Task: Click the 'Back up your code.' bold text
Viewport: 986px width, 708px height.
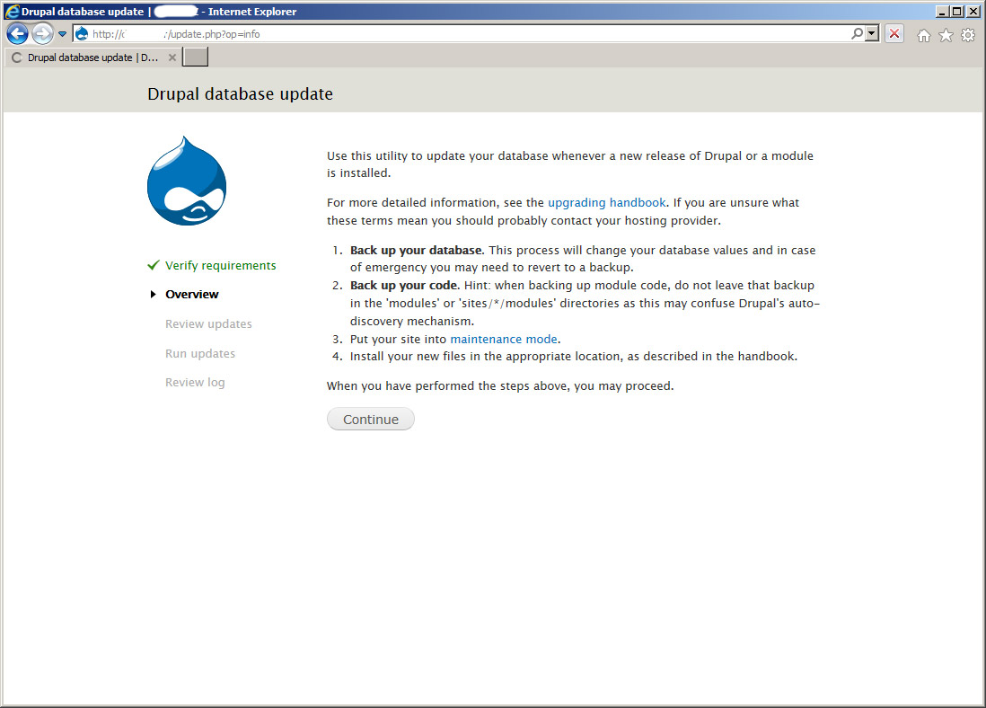Action: point(405,286)
